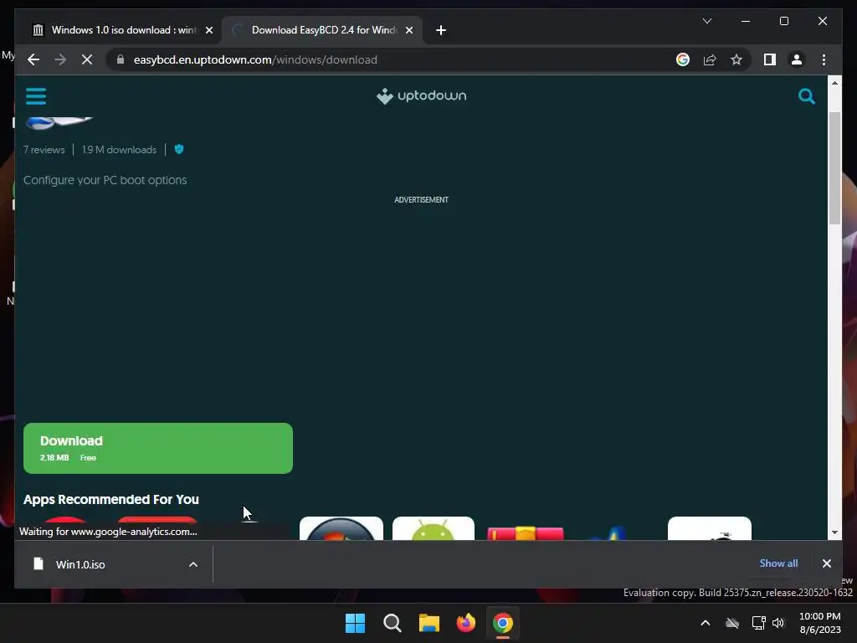
Task: View site info via the padlock icon
Action: tap(121, 59)
